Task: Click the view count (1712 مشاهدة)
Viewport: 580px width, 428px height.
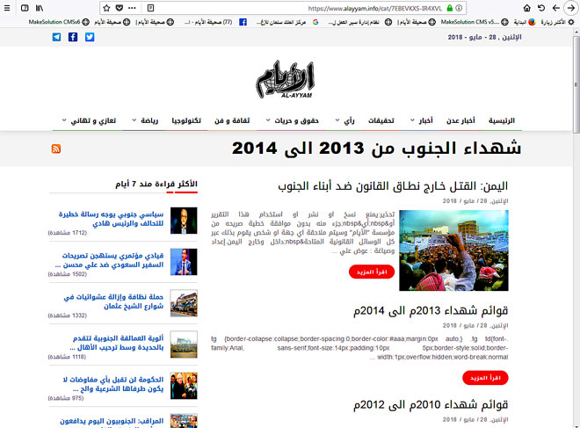Action: click(68, 233)
